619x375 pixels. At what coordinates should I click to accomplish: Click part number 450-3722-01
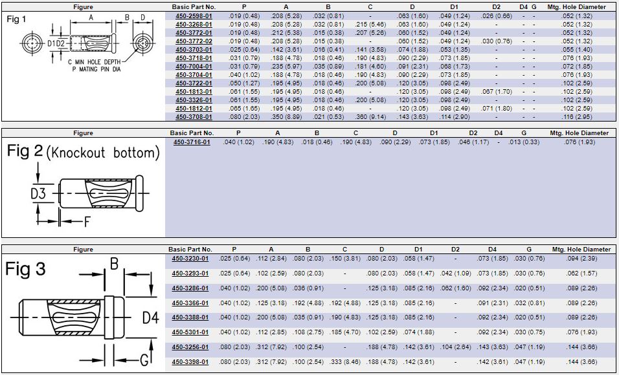pos(194,83)
